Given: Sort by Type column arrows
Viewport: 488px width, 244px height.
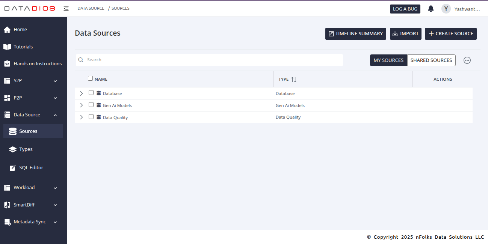Looking at the screenshot, I should (294, 79).
